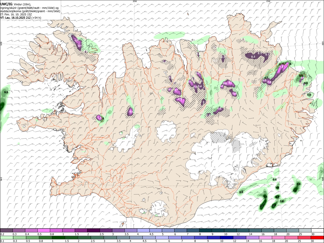Click the UWC/IG title text
This screenshot has height=243, width=324.
click(x=6, y=4)
